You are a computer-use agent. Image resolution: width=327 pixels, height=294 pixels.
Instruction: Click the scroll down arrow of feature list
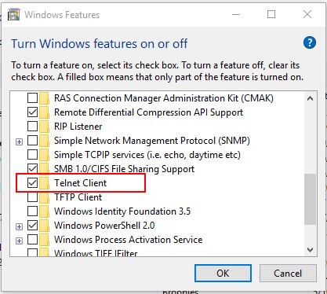pos(310,250)
